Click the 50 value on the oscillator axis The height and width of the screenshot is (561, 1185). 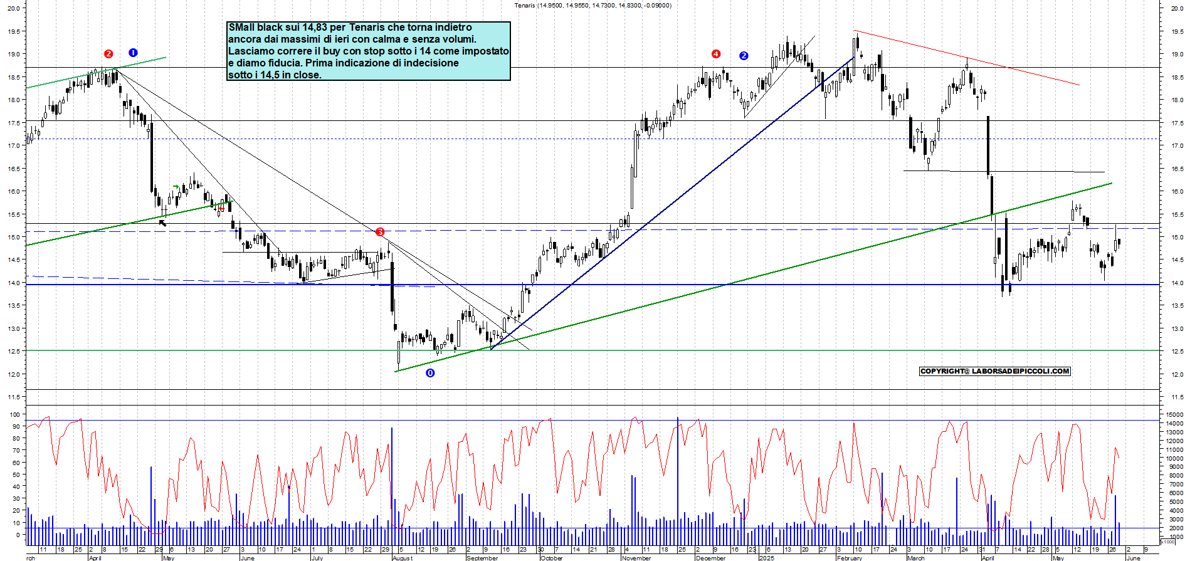[16, 474]
